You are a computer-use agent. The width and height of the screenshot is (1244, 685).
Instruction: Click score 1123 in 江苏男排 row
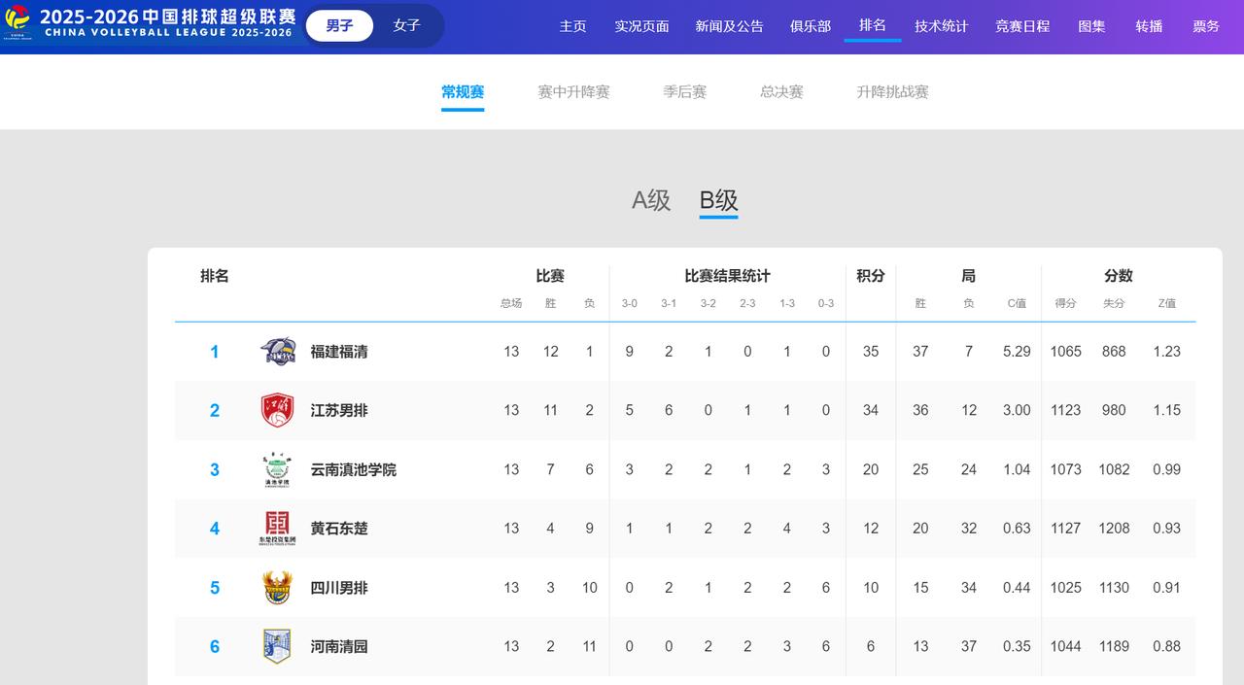tap(1066, 410)
